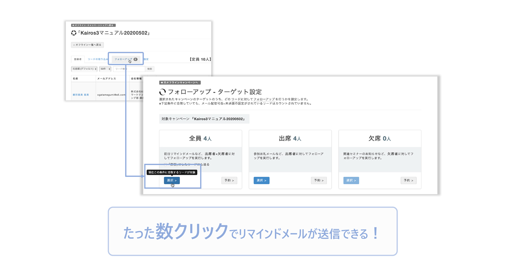Click the 検索 button

tap(150, 69)
